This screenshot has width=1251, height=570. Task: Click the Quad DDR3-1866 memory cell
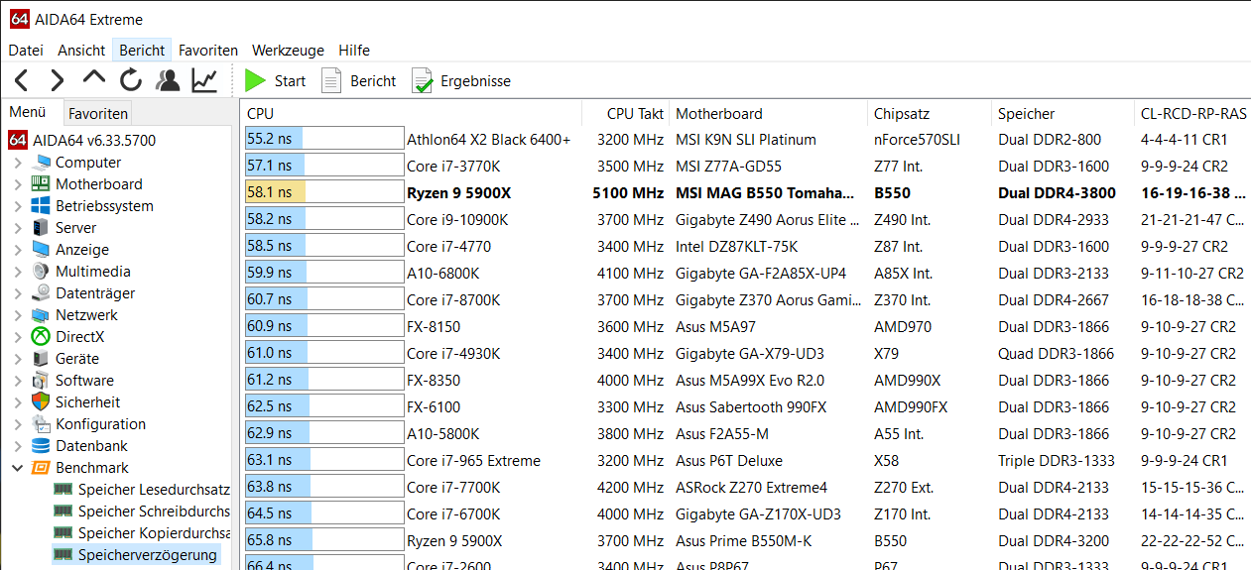click(1056, 354)
